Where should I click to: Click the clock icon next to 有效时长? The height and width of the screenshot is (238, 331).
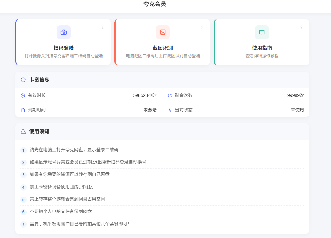[23, 96]
